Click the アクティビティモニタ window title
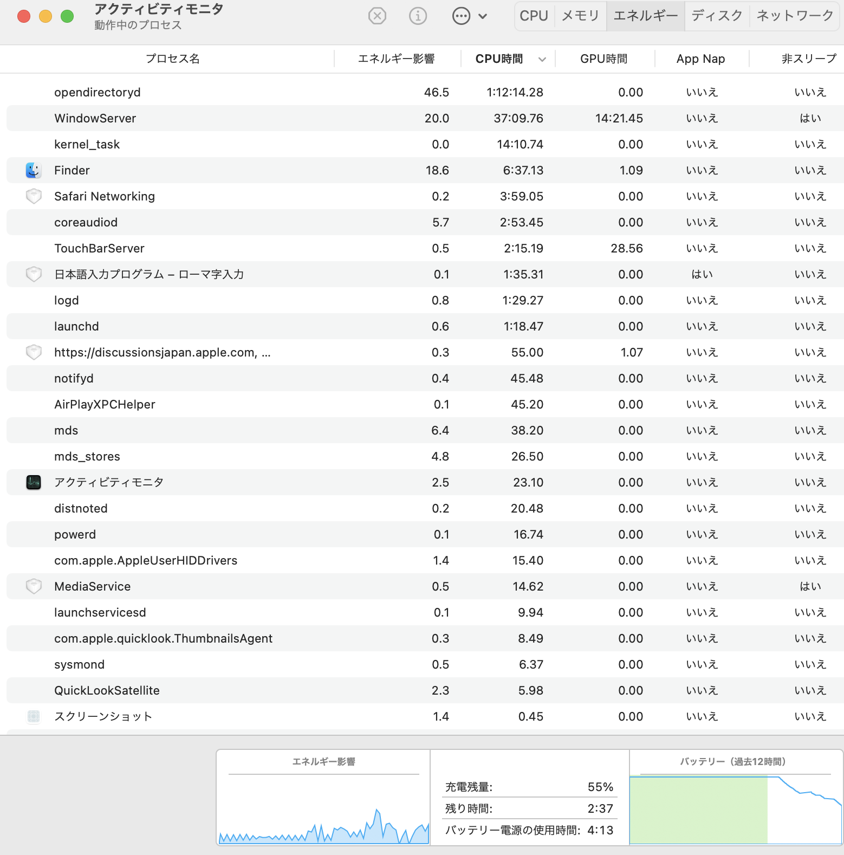This screenshot has width=844, height=855. point(159,9)
